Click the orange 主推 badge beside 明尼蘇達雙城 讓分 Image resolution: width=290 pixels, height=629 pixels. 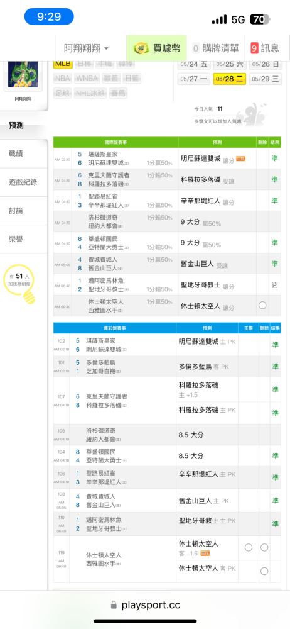pos(241,159)
